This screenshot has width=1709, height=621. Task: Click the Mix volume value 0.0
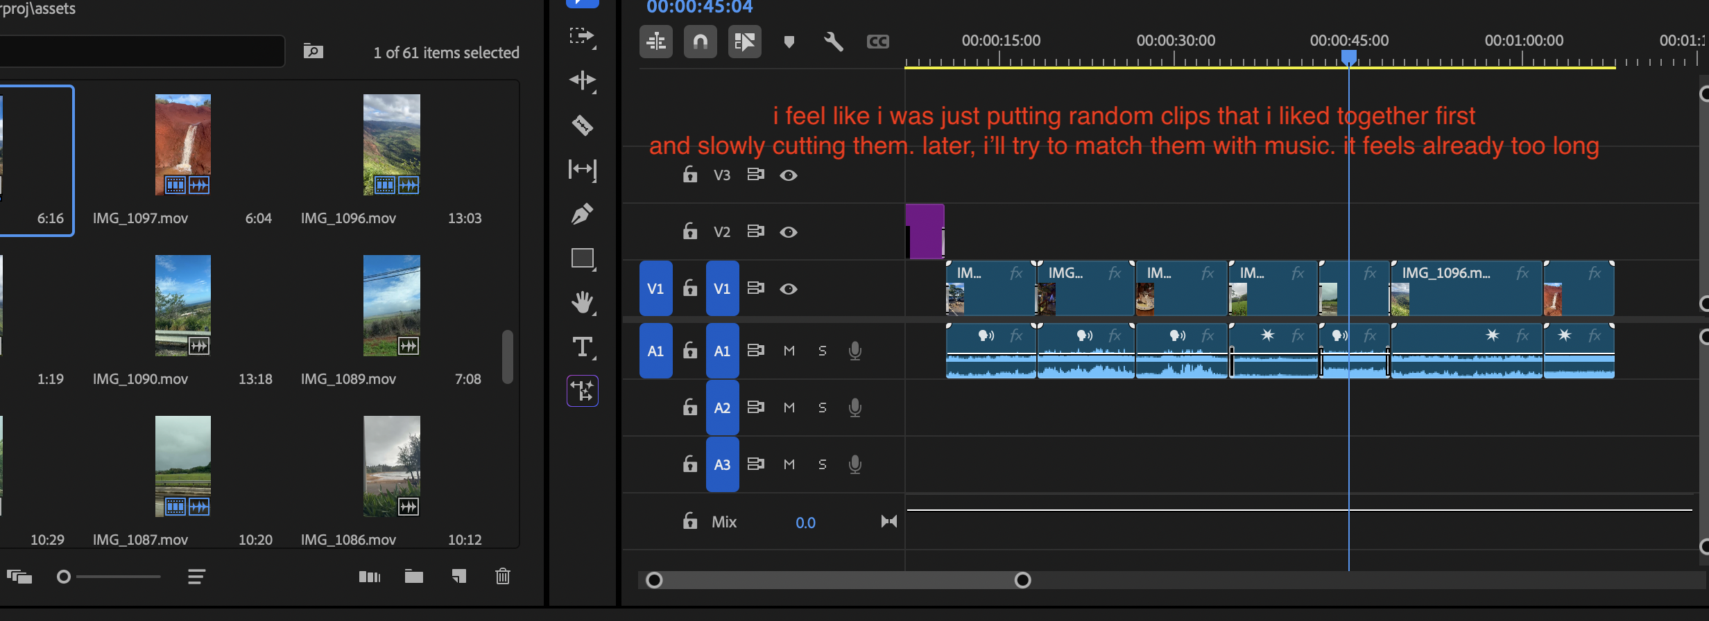(805, 523)
